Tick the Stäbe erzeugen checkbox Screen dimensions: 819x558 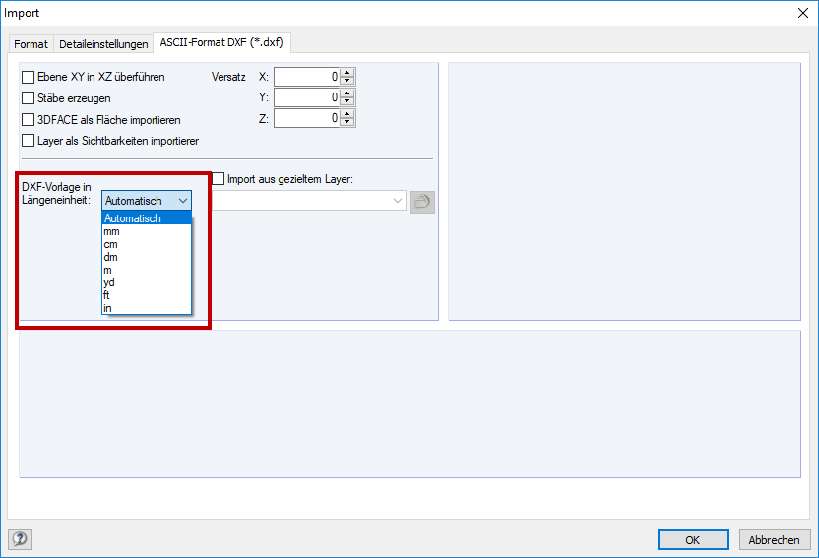29,98
